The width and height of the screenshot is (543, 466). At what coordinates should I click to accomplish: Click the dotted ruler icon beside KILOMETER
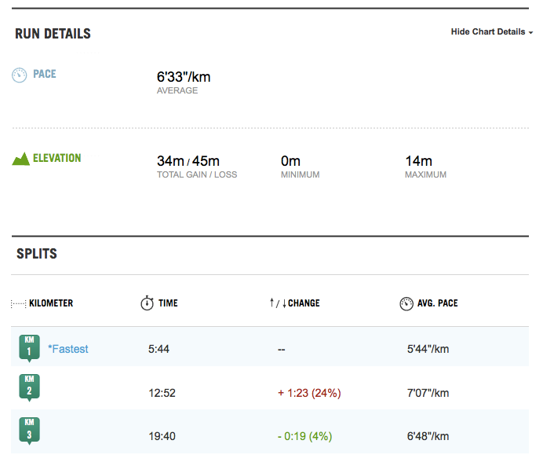[x=18, y=303]
